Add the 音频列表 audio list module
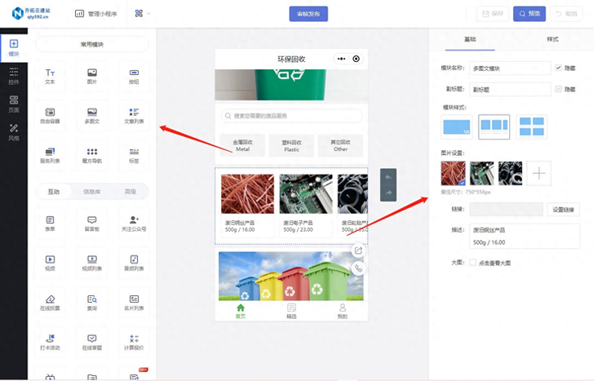 134,263
